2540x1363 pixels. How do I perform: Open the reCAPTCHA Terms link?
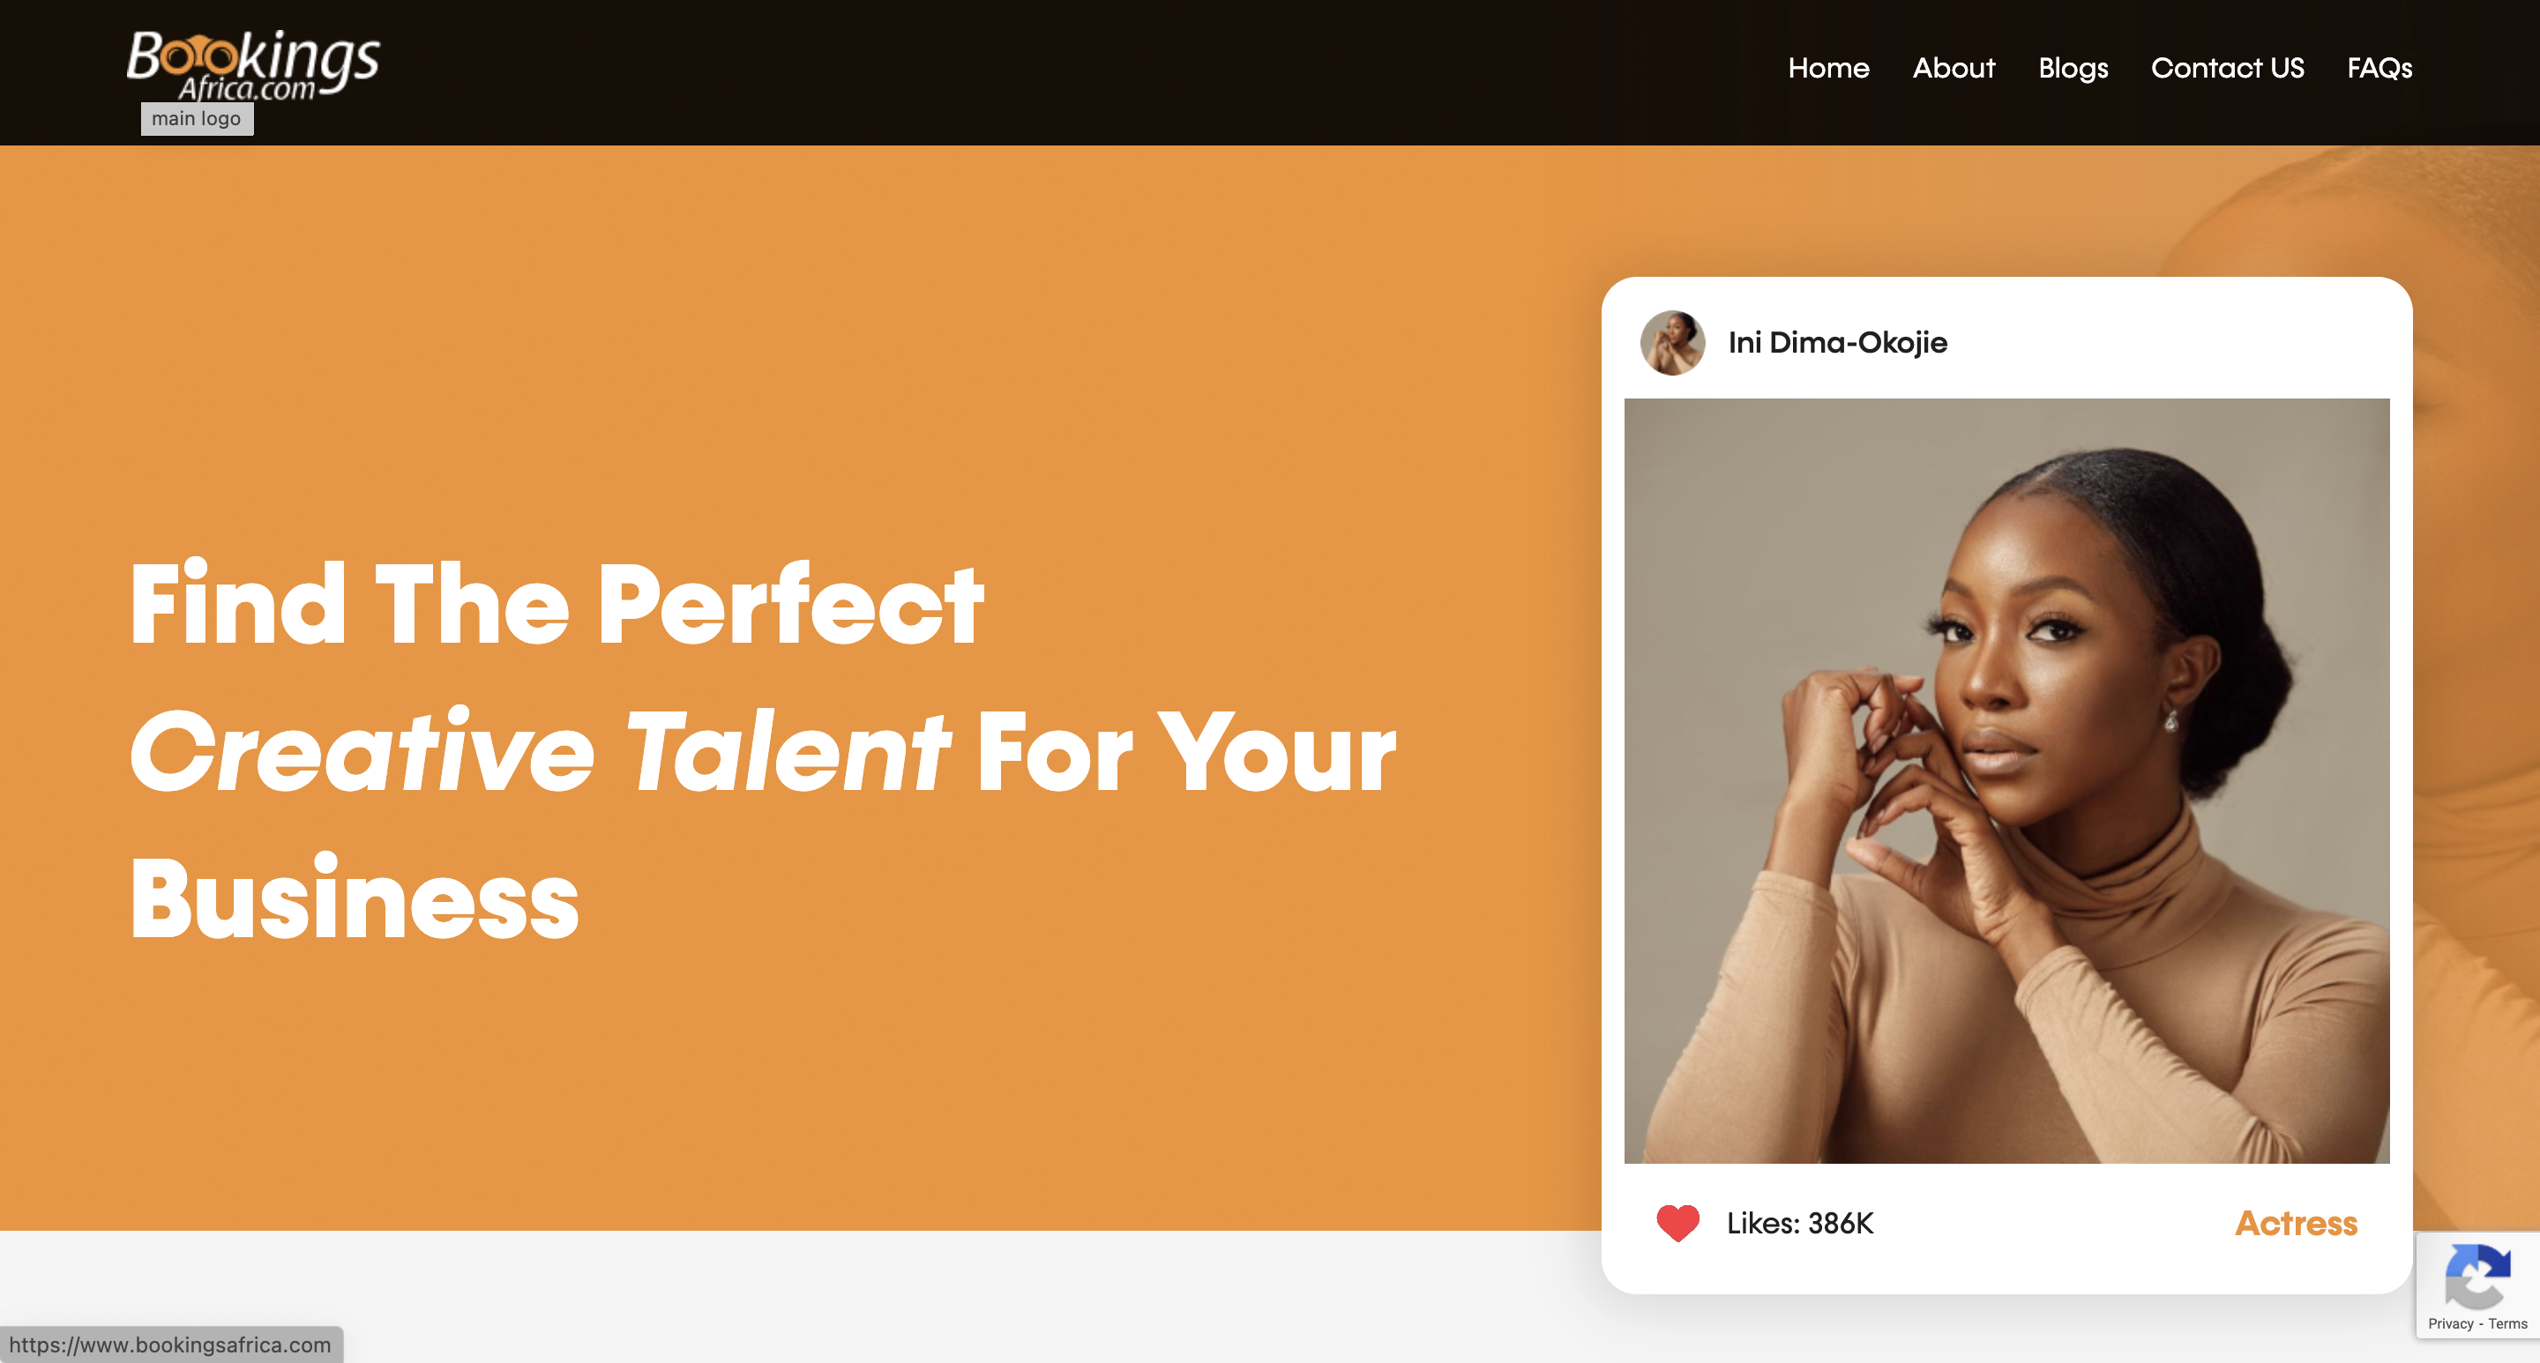2506,1323
